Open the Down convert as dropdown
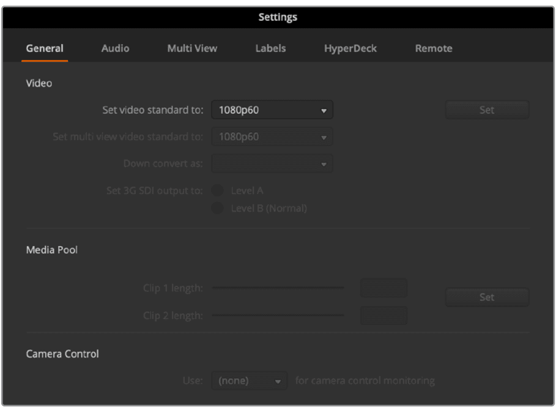The width and height of the screenshot is (556, 410). pyautogui.click(x=272, y=163)
